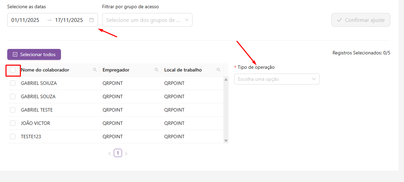This screenshot has width=404, height=182.
Task: Select page 1 in the pagination
Action: coord(118,153)
